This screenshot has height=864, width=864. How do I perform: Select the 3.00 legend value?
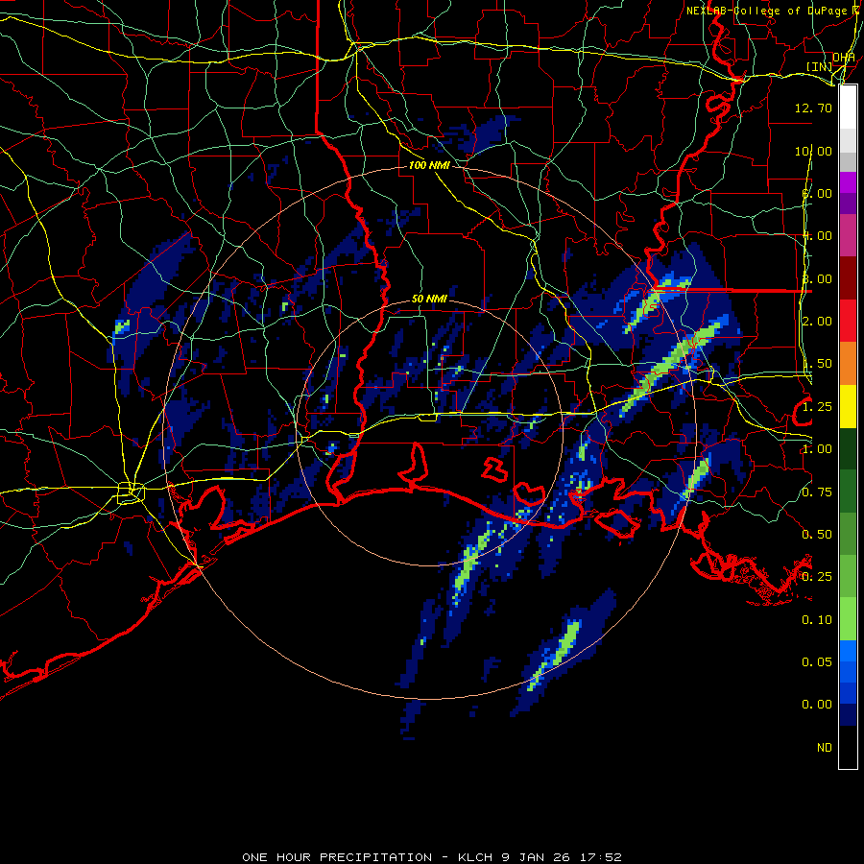[x=817, y=278]
